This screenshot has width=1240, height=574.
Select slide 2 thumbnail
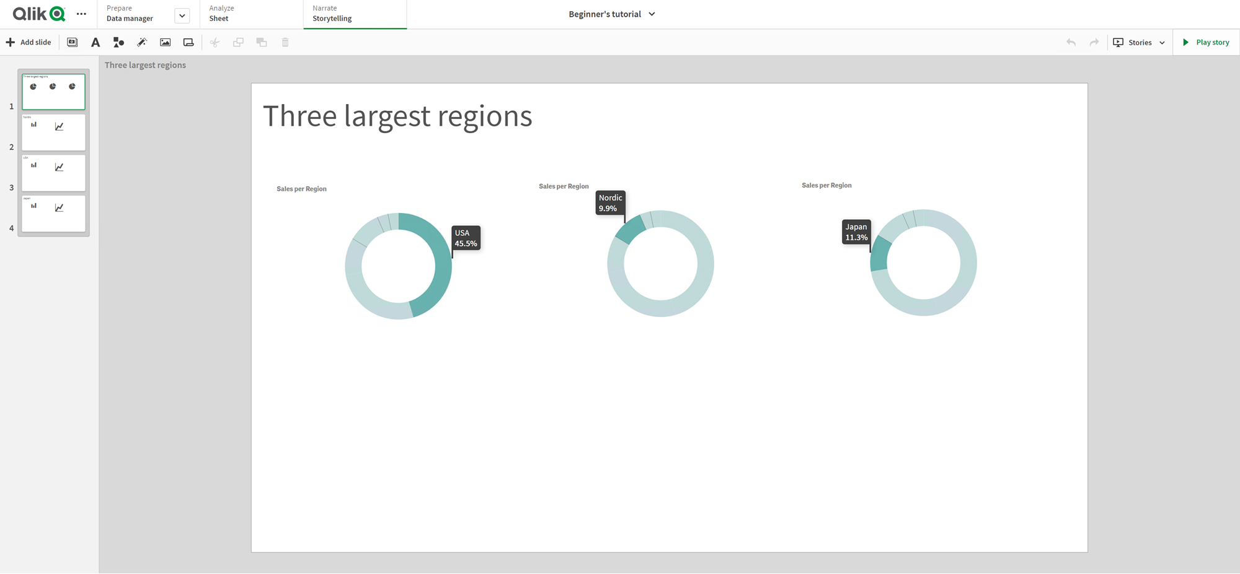pos(53,132)
